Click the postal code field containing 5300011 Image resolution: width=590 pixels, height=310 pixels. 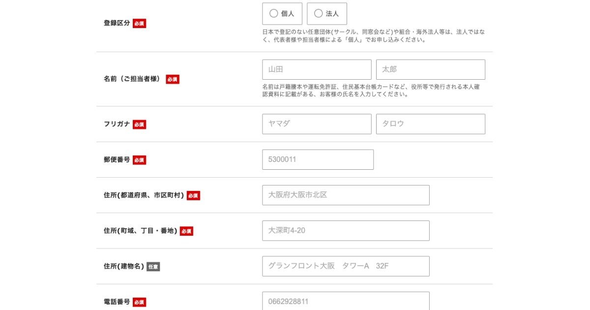tap(317, 159)
